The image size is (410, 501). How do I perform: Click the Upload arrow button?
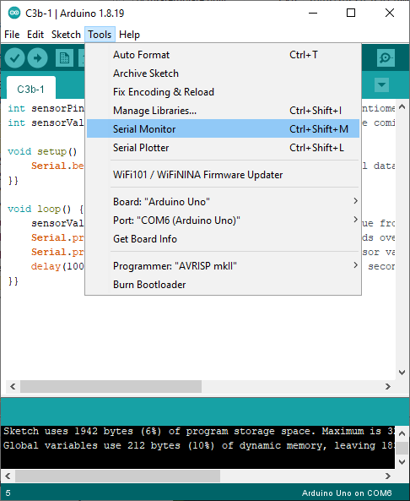coord(38,57)
